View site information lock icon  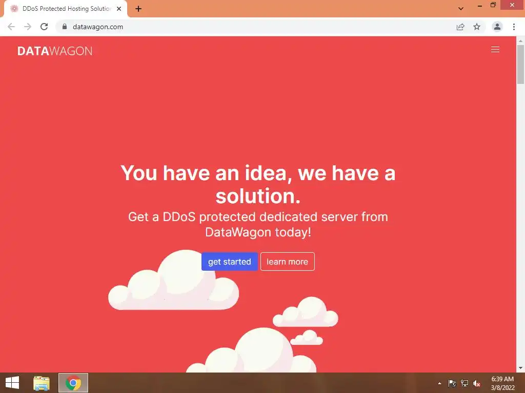65,27
